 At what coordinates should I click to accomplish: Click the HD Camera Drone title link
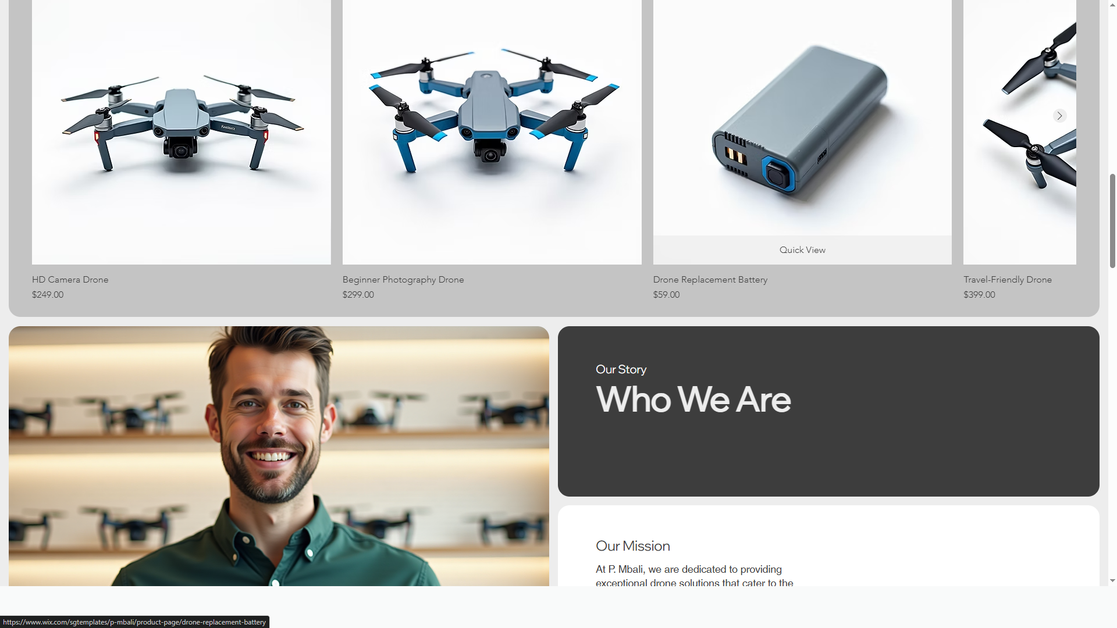pos(70,280)
